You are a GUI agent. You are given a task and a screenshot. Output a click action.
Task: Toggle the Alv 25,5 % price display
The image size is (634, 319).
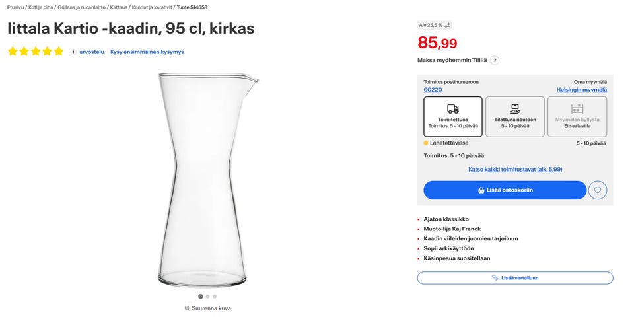click(434, 25)
